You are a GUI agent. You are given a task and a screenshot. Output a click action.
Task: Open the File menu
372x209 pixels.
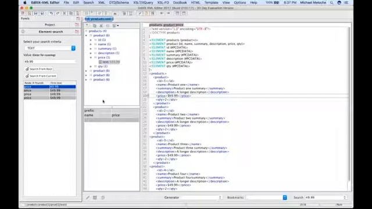66,2
